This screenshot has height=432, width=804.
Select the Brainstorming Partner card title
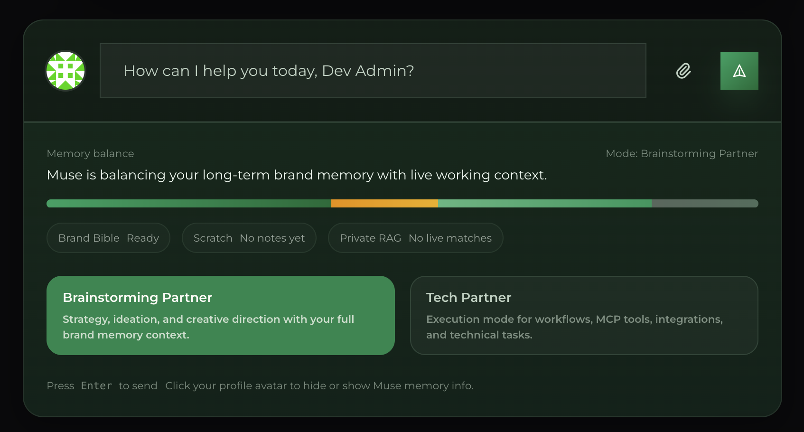(138, 297)
